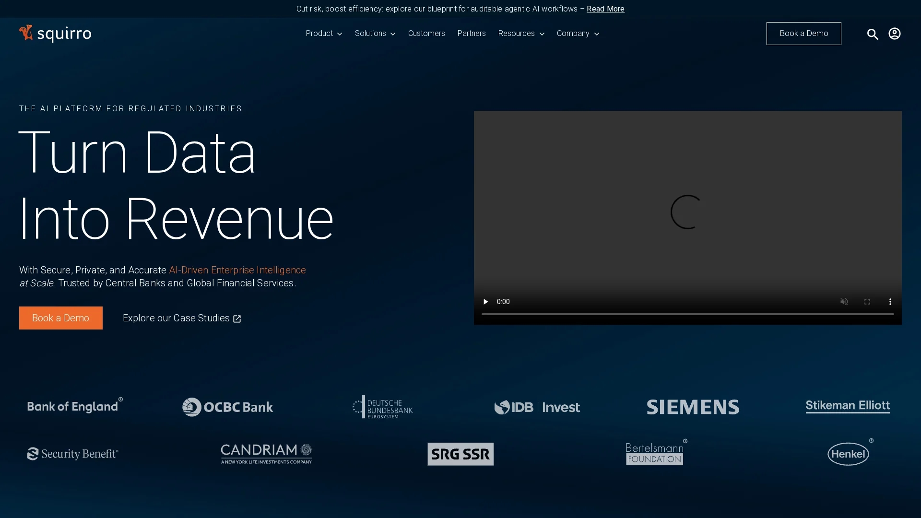Open the Customers page
The width and height of the screenshot is (921, 518).
point(426,34)
